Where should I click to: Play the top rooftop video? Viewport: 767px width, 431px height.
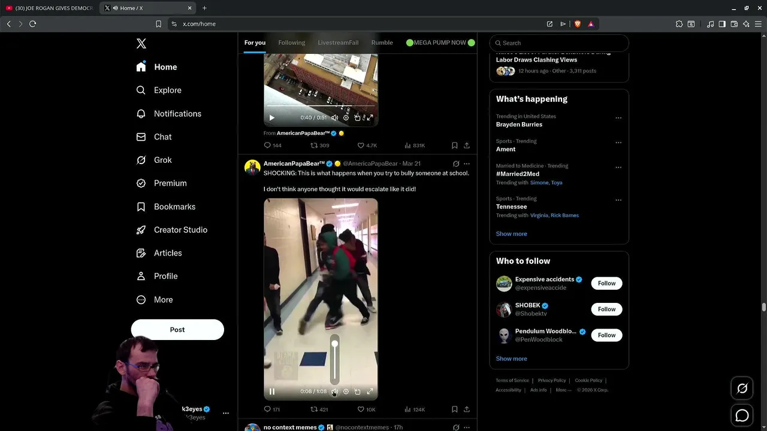pyautogui.click(x=271, y=118)
